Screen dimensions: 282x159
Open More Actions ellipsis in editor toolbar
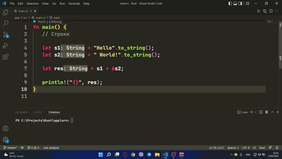pyautogui.click(x=277, y=11)
